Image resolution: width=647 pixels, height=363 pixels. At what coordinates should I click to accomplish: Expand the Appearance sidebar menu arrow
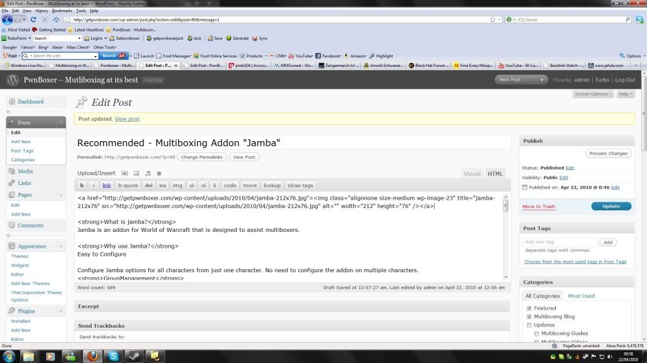click(61, 246)
